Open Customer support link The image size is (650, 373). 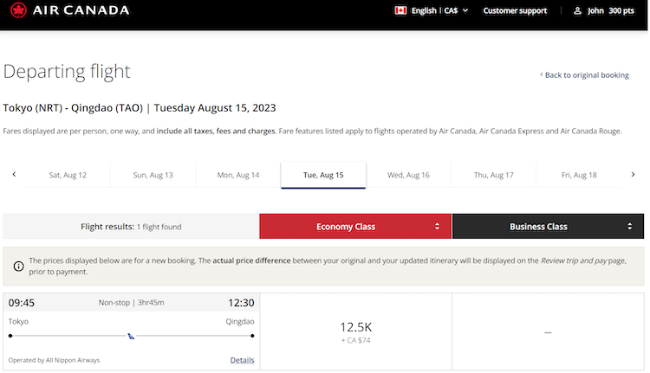point(515,10)
